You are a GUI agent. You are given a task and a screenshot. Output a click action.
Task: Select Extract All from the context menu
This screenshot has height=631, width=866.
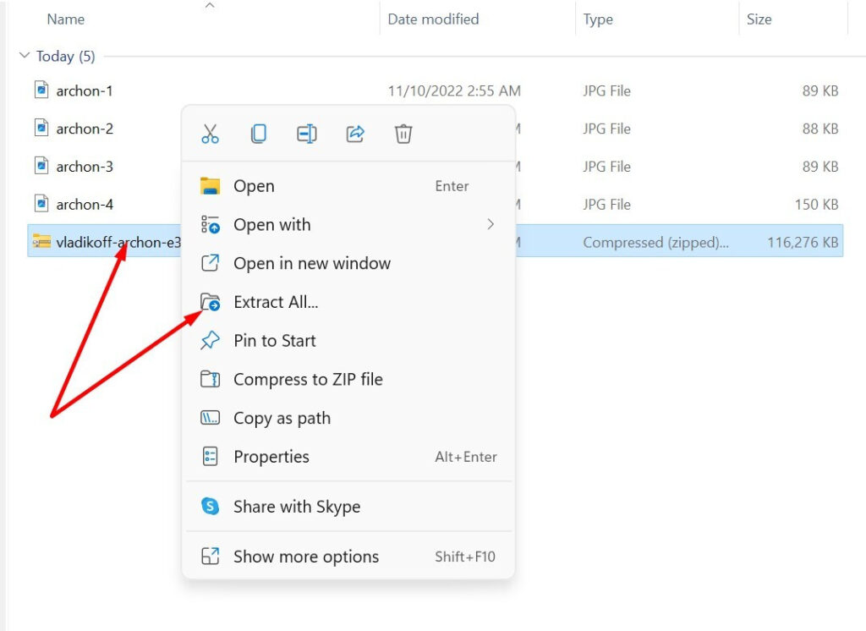(275, 302)
